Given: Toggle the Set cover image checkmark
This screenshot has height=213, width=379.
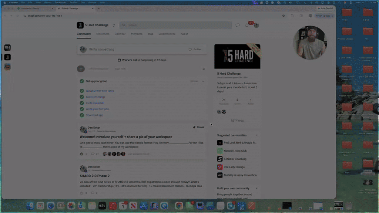Looking at the screenshot, I should click(x=82, y=97).
